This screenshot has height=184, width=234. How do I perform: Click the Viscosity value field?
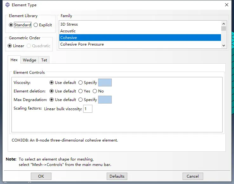pyautogui.click(x=105, y=83)
